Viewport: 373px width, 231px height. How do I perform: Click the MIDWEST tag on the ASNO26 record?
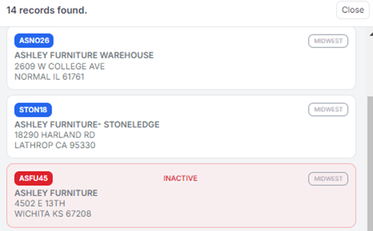click(x=328, y=41)
